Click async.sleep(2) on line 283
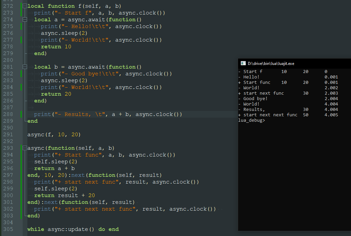 (x=64, y=80)
